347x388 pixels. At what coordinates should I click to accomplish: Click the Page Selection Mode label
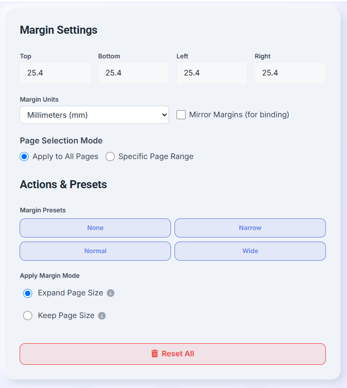tap(61, 140)
